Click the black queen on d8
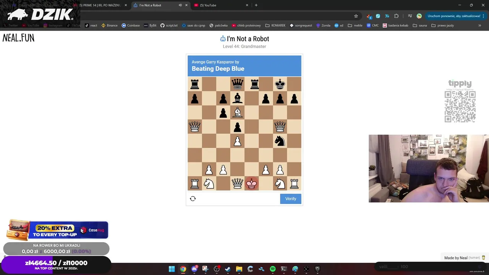489x275 pixels. (x=237, y=84)
